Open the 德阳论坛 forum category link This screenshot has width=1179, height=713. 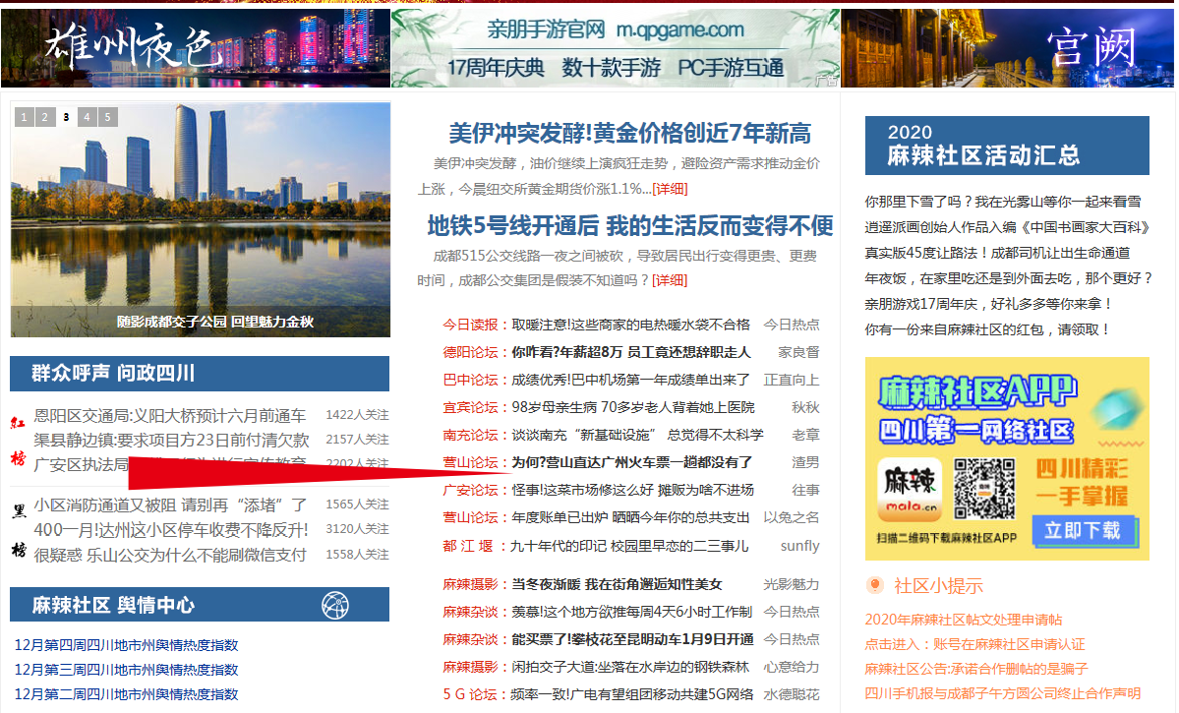470,352
